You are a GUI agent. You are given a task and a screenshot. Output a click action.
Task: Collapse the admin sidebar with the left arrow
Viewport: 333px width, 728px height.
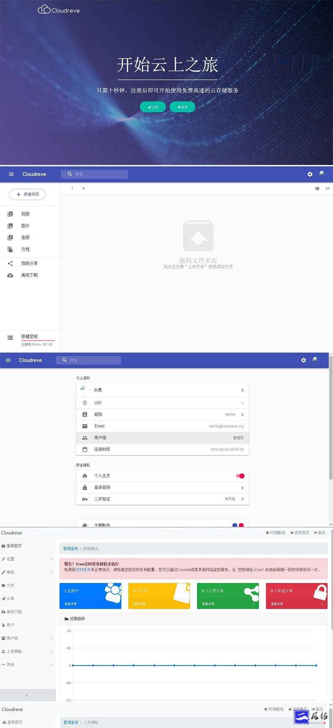tap(27, 695)
